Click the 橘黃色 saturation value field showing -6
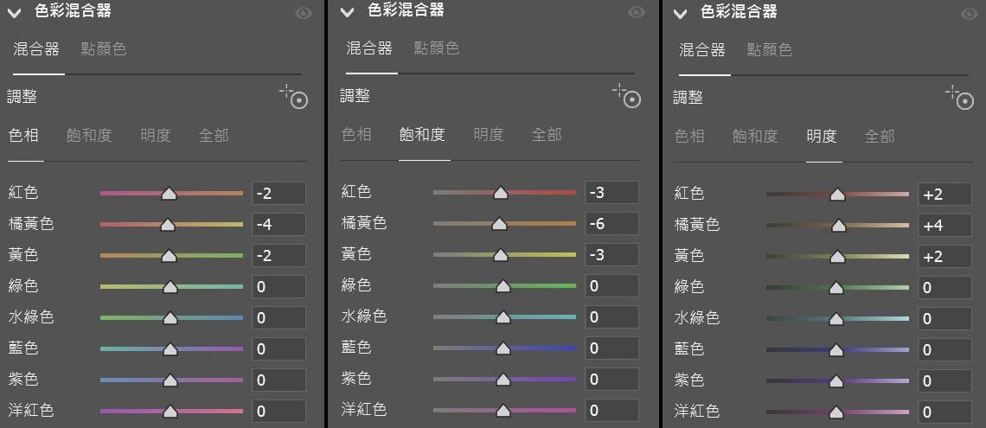The height and width of the screenshot is (428, 986). point(611,224)
